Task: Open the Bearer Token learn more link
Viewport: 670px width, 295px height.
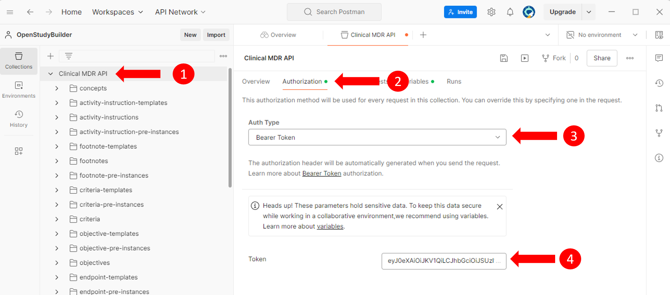Action: 322,173
